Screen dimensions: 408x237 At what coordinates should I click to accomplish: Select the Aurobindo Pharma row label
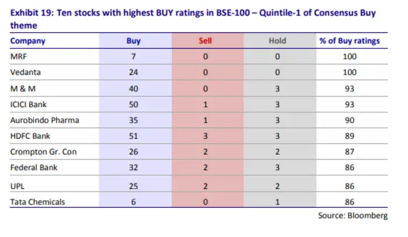45,121
